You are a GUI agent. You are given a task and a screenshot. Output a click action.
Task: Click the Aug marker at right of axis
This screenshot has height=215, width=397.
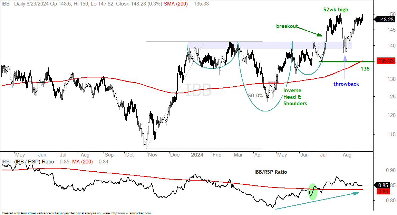pos(347,155)
